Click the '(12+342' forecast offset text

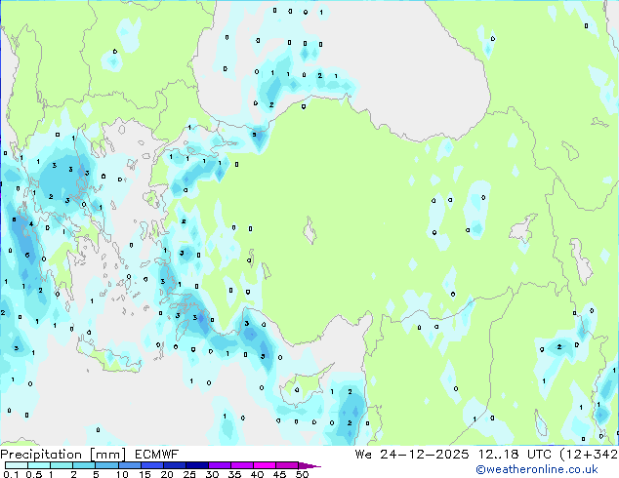(589, 455)
